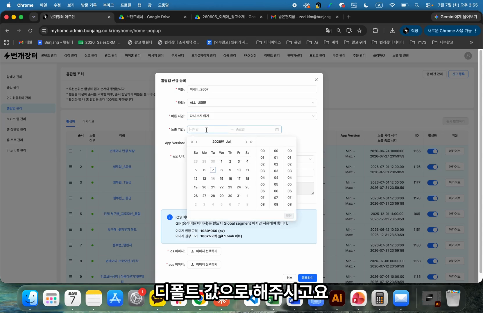483x313 pixels.
Task: Open the calendar icon in 노출 기간 field
Action: 277,130
